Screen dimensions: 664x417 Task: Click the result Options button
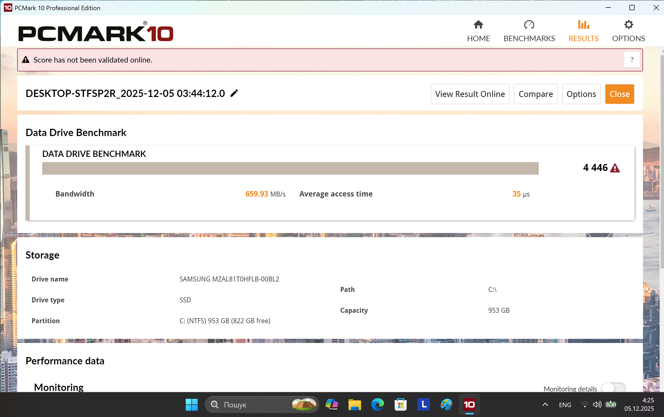click(x=581, y=94)
